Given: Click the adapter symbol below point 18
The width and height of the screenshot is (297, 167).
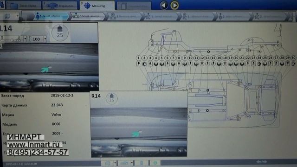Looking at the screenshot, I should coord(225,64).
